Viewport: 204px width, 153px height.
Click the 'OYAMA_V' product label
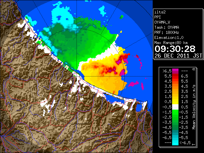(162, 22)
